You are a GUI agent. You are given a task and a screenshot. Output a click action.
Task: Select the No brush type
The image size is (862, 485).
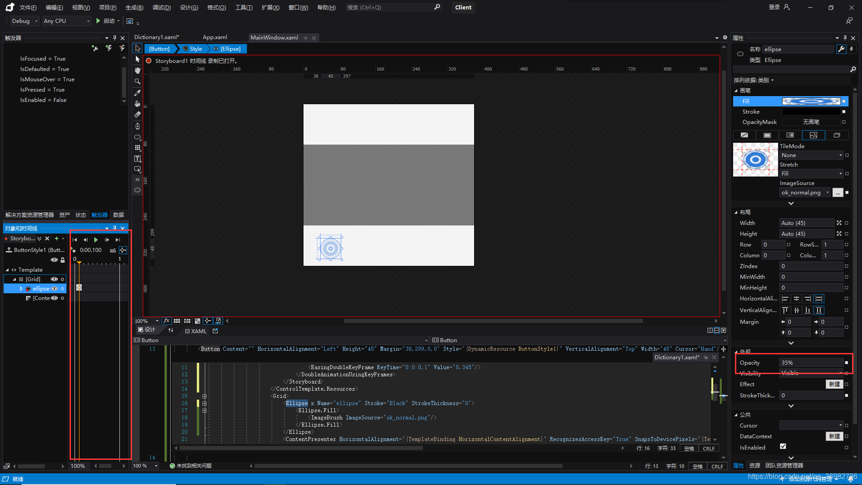pyautogui.click(x=744, y=135)
